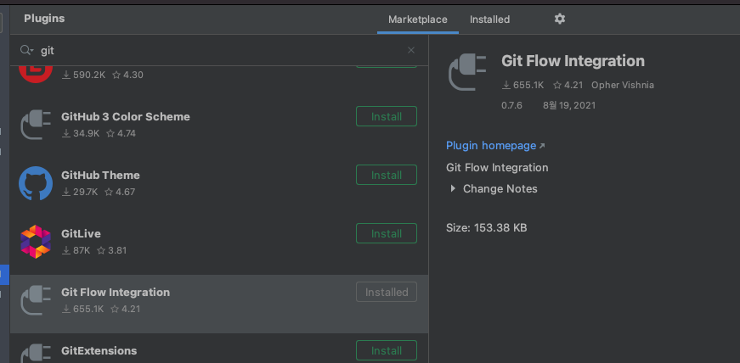
Task: Click the 4.67 rating of GitHub Theme
Action: click(x=120, y=192)
